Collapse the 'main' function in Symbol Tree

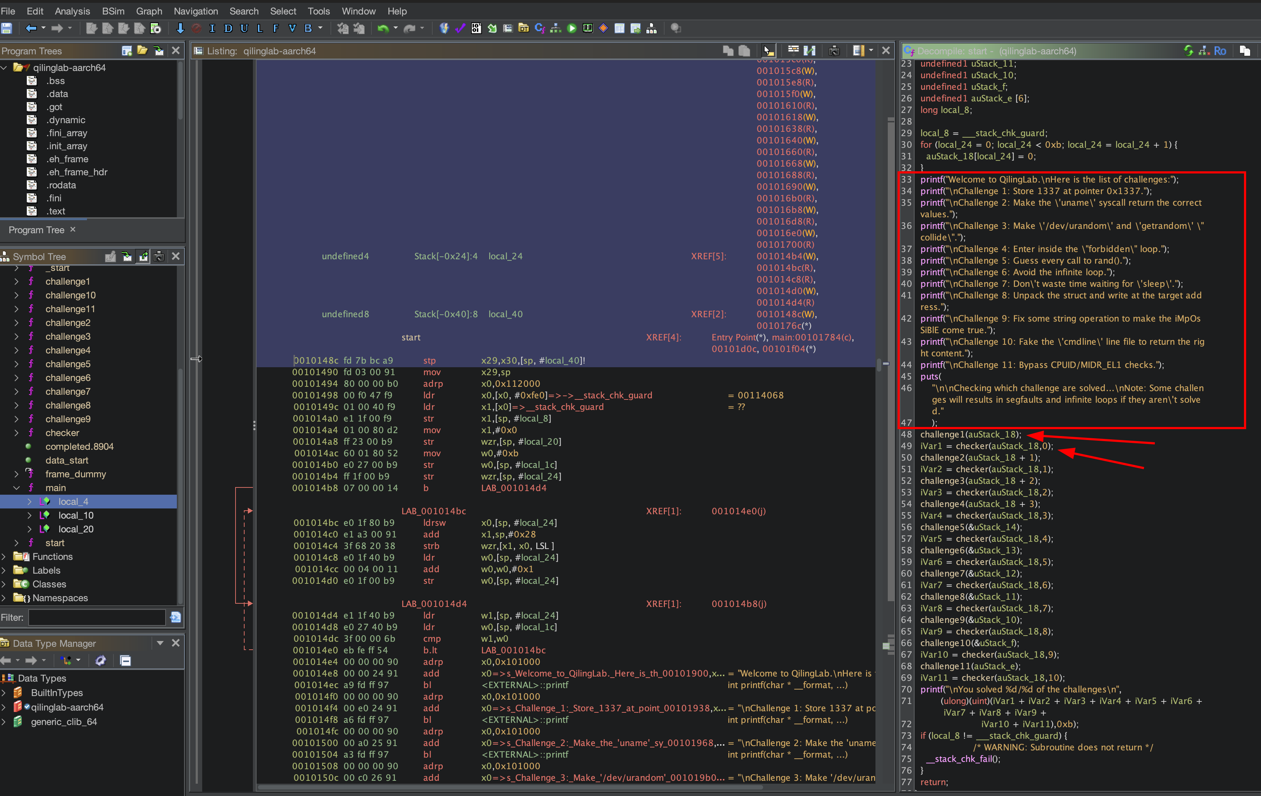pyautogui.click(x=16, y=487)
